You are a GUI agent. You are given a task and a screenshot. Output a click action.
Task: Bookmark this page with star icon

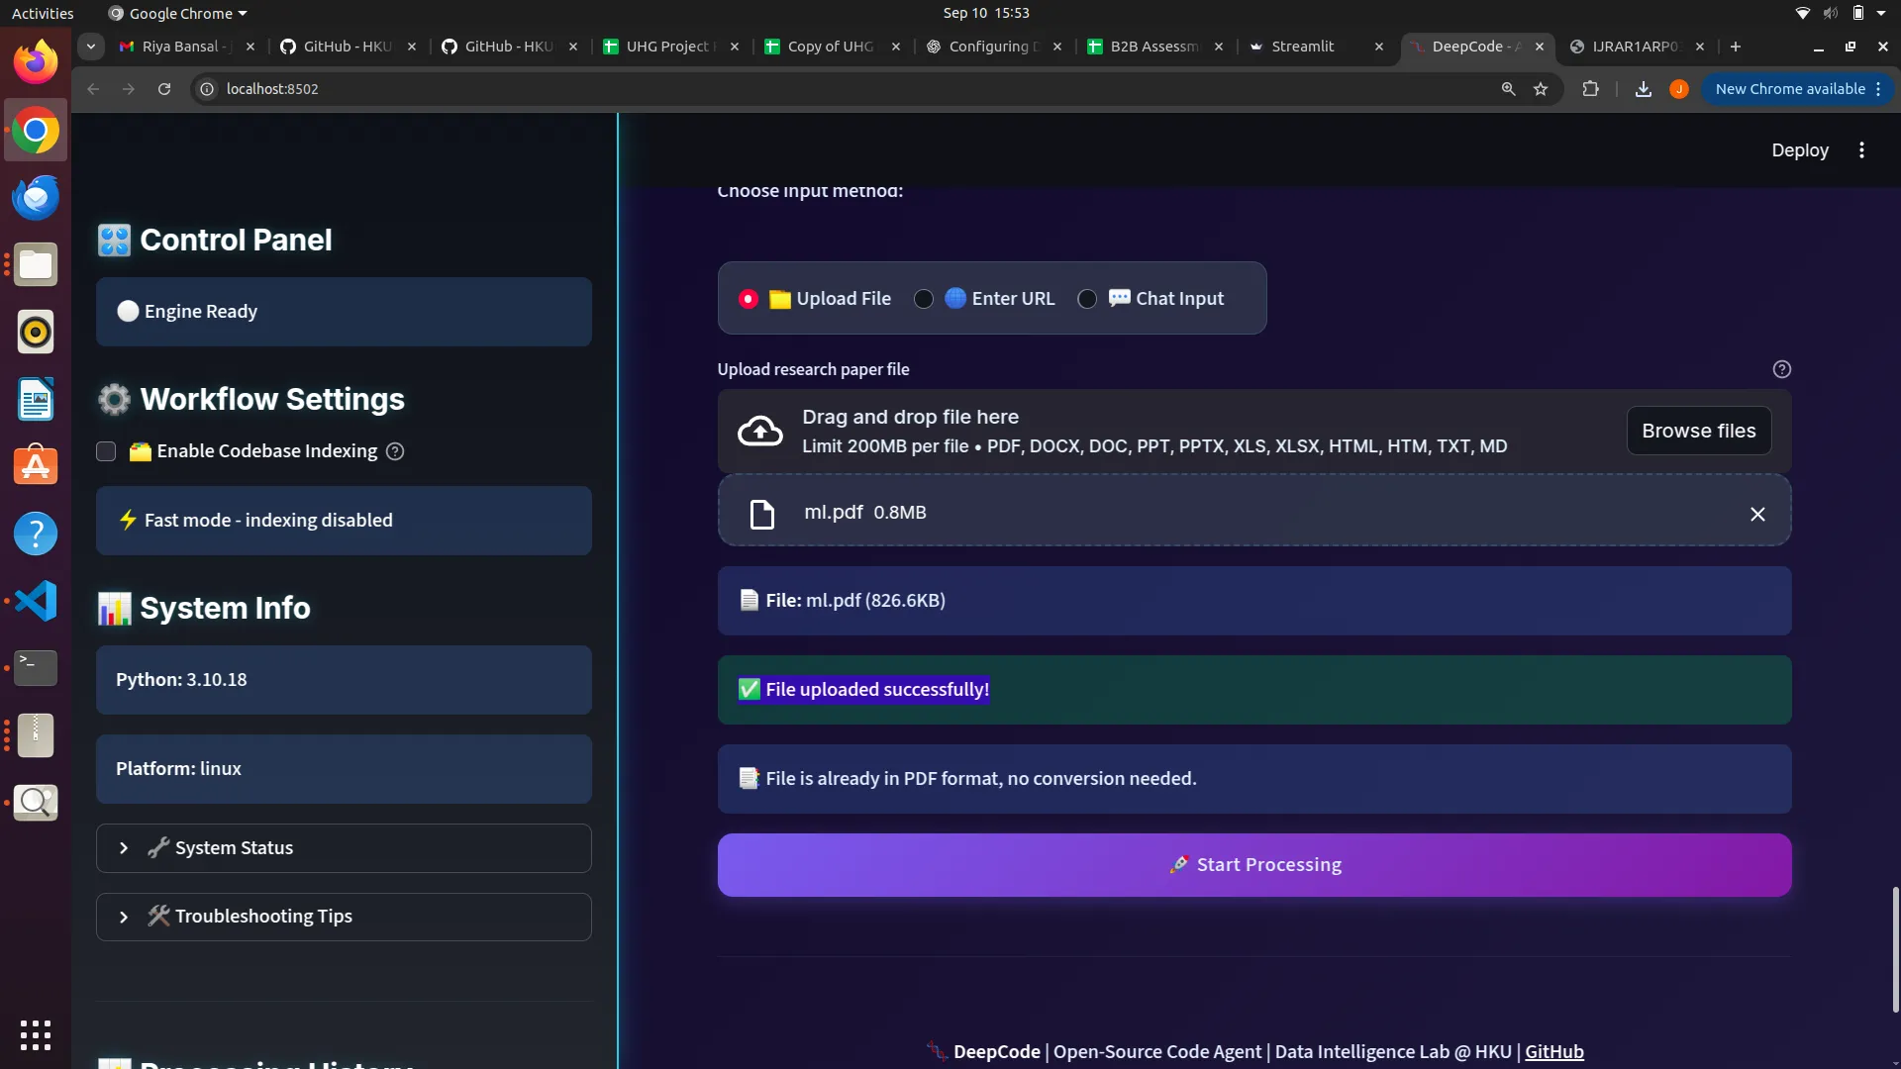(1541, 89)
